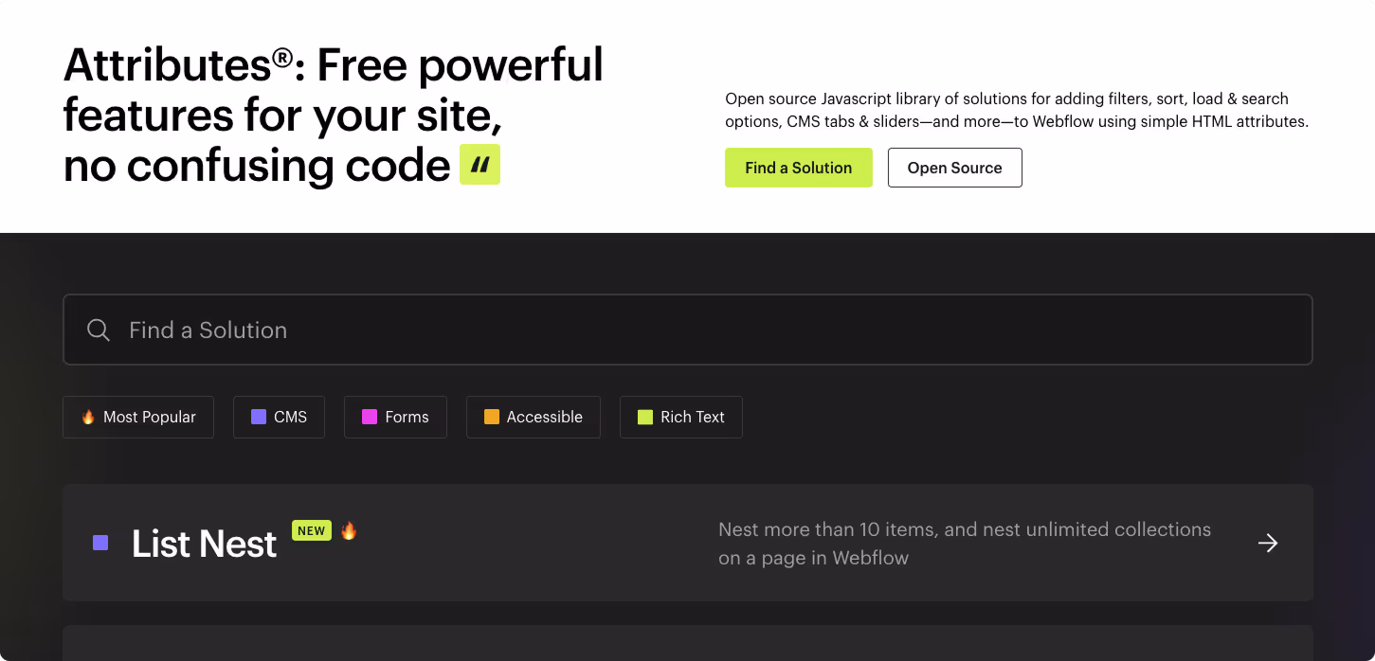The height and width of the screenshot is (661, 1375).
Task: Click the orange Accessible color square
Action: click(x=492, y=417)
